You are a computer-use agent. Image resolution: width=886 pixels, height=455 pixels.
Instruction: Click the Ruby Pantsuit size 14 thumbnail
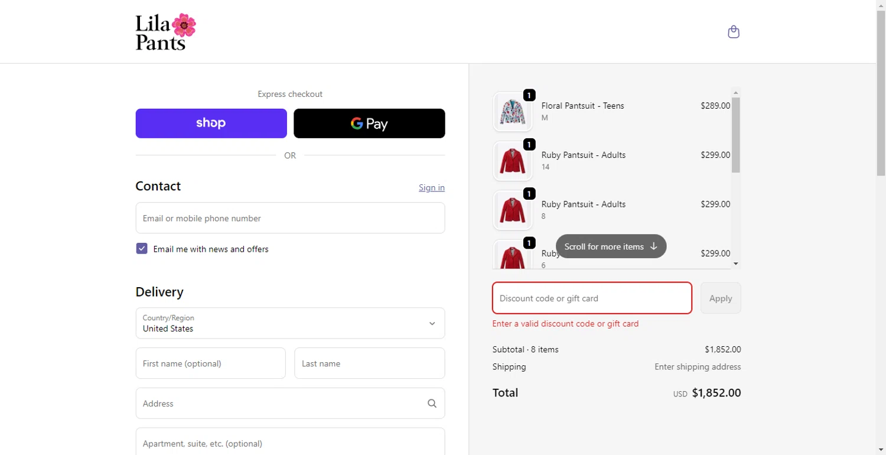tap(512, 161)
